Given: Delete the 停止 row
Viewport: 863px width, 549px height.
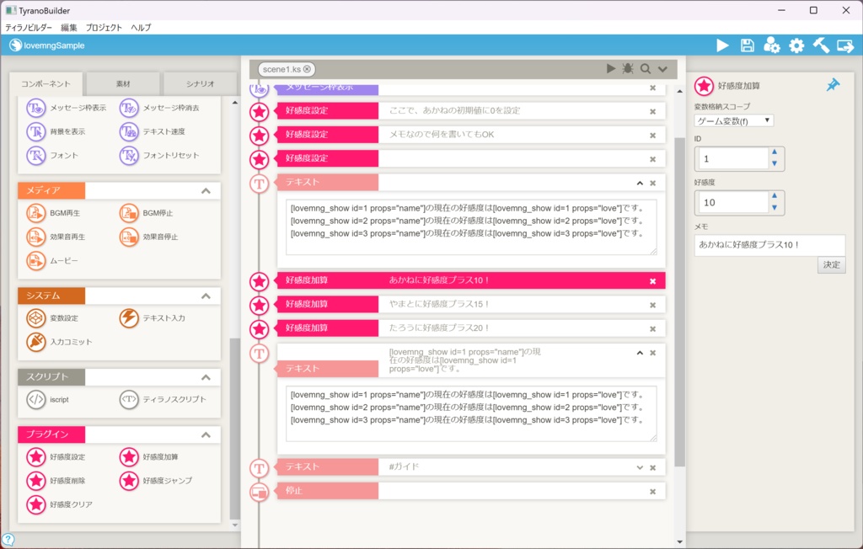Looking at the screenshot, I should 653,492.
